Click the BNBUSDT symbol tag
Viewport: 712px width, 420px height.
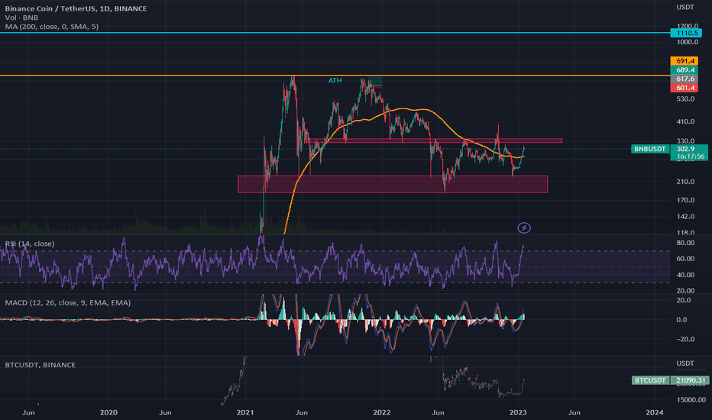tap(650, 149)
